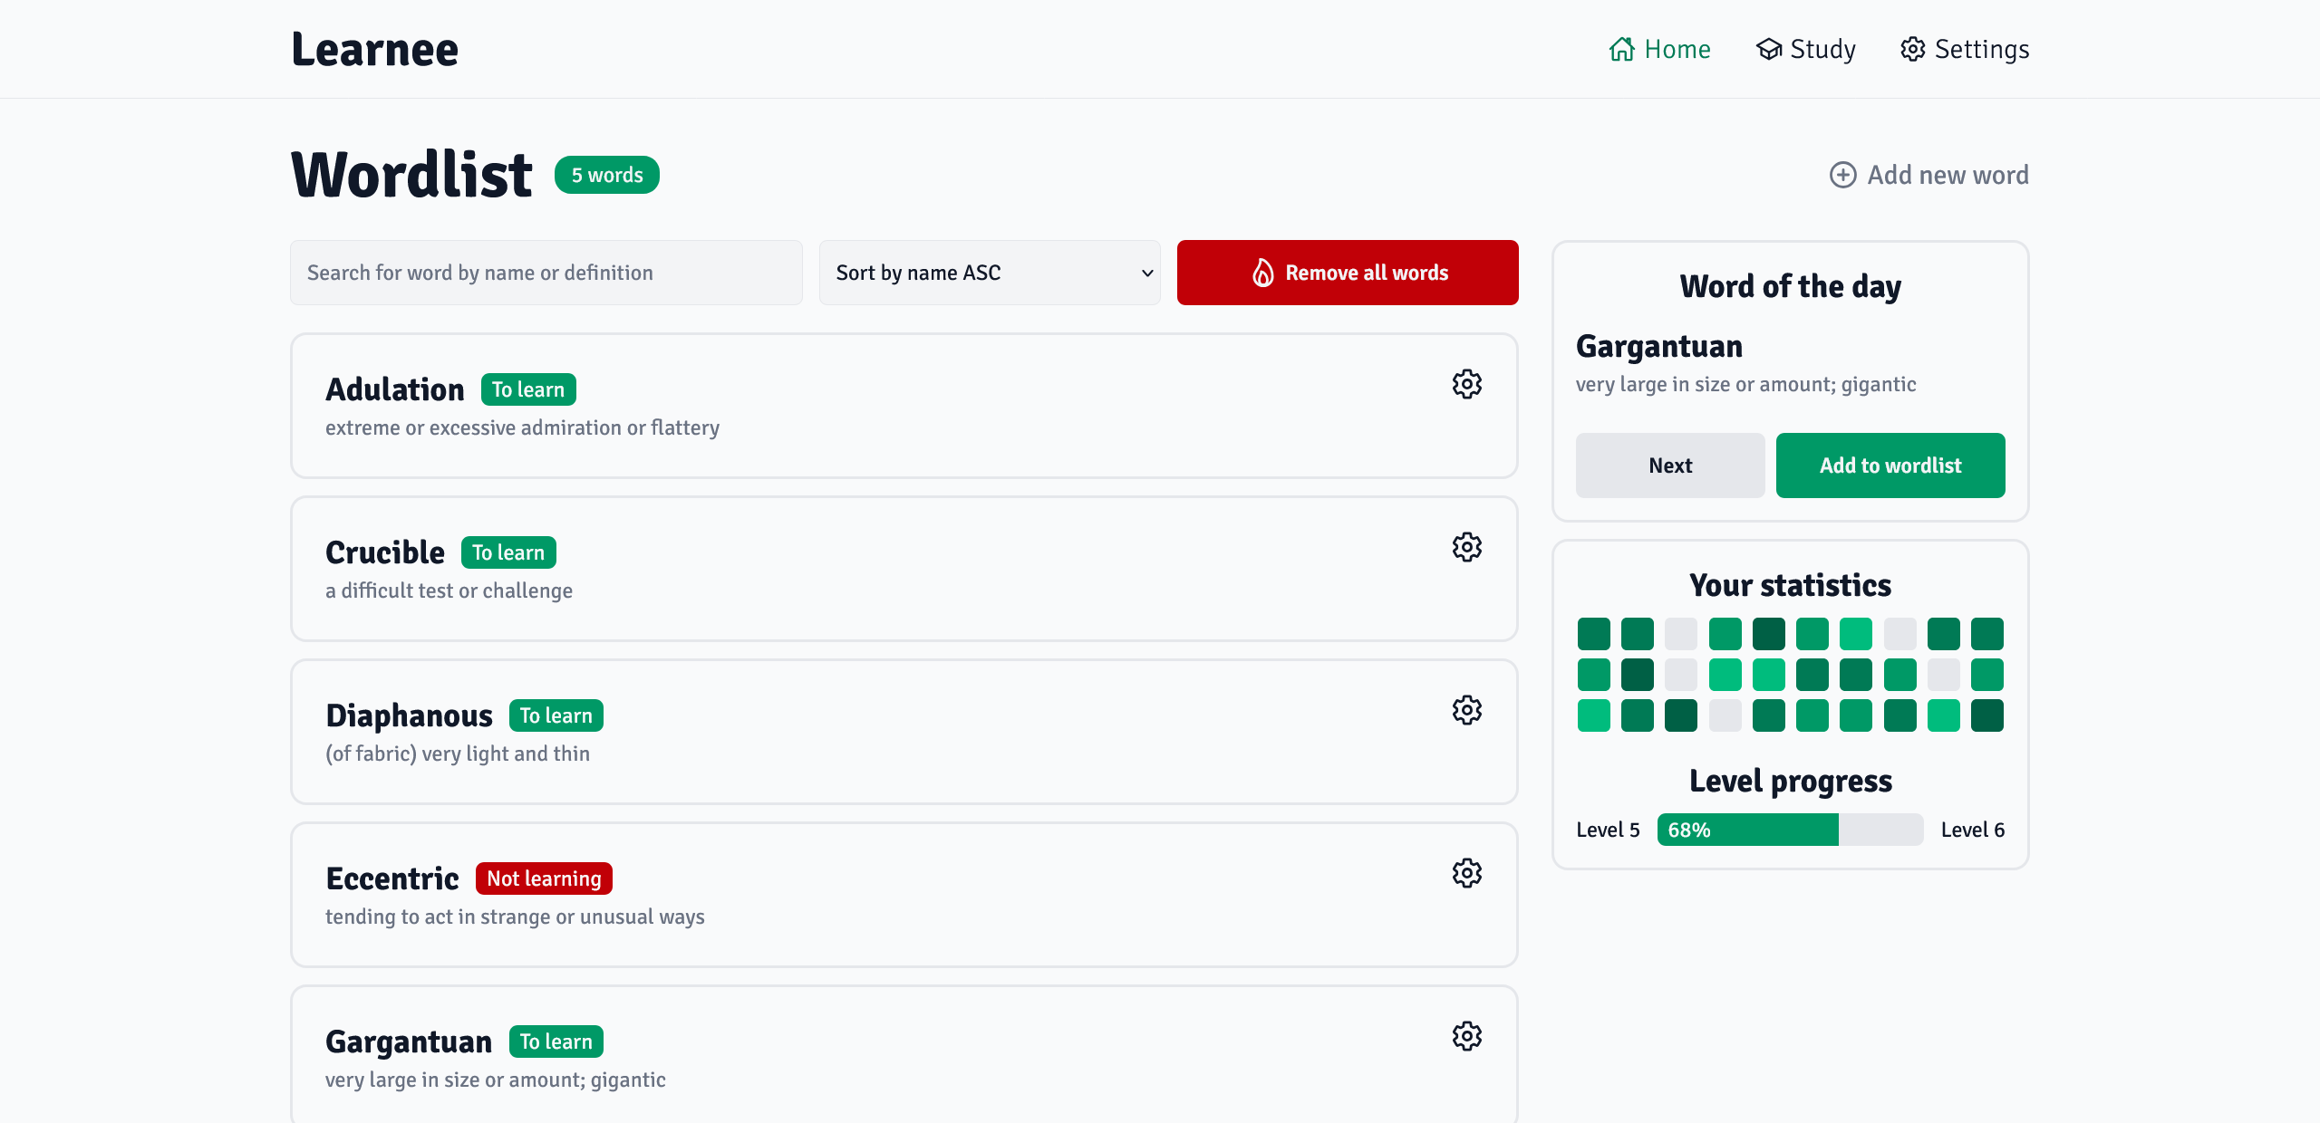Click the Level 6 label
This screenshot has width=2320, height=1123.
[x=1973, y=830]
